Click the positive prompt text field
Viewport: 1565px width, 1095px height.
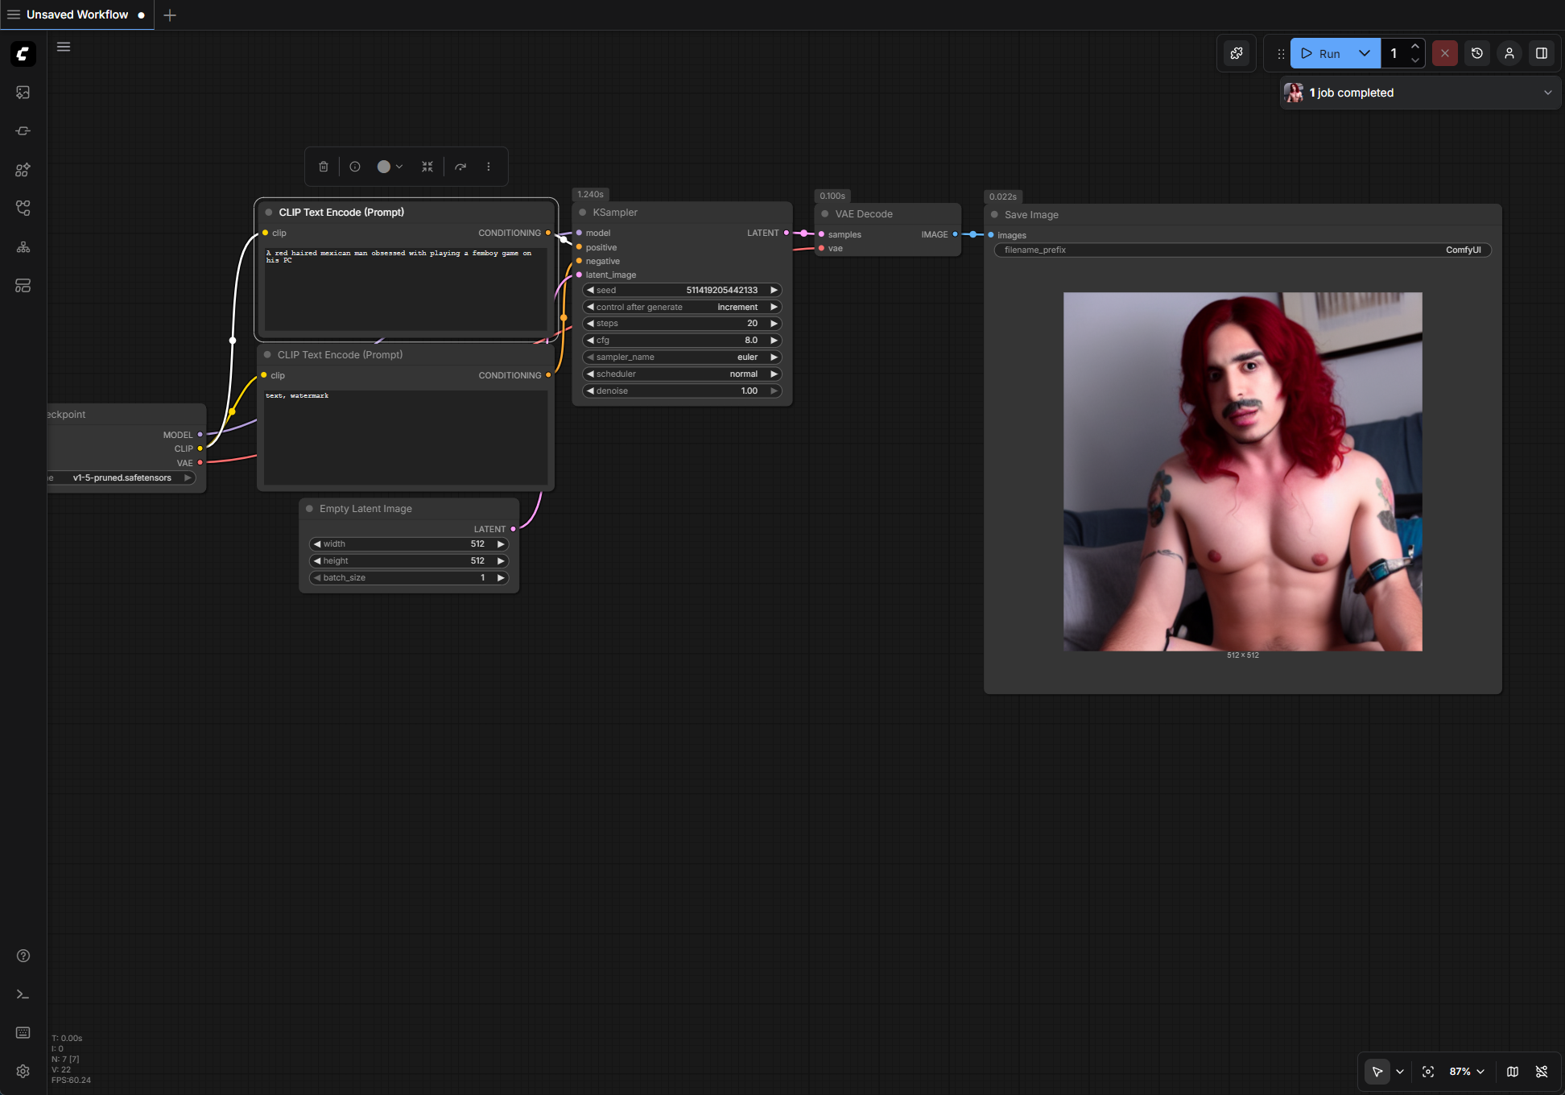pyautogui.click(x=406, y=290)
